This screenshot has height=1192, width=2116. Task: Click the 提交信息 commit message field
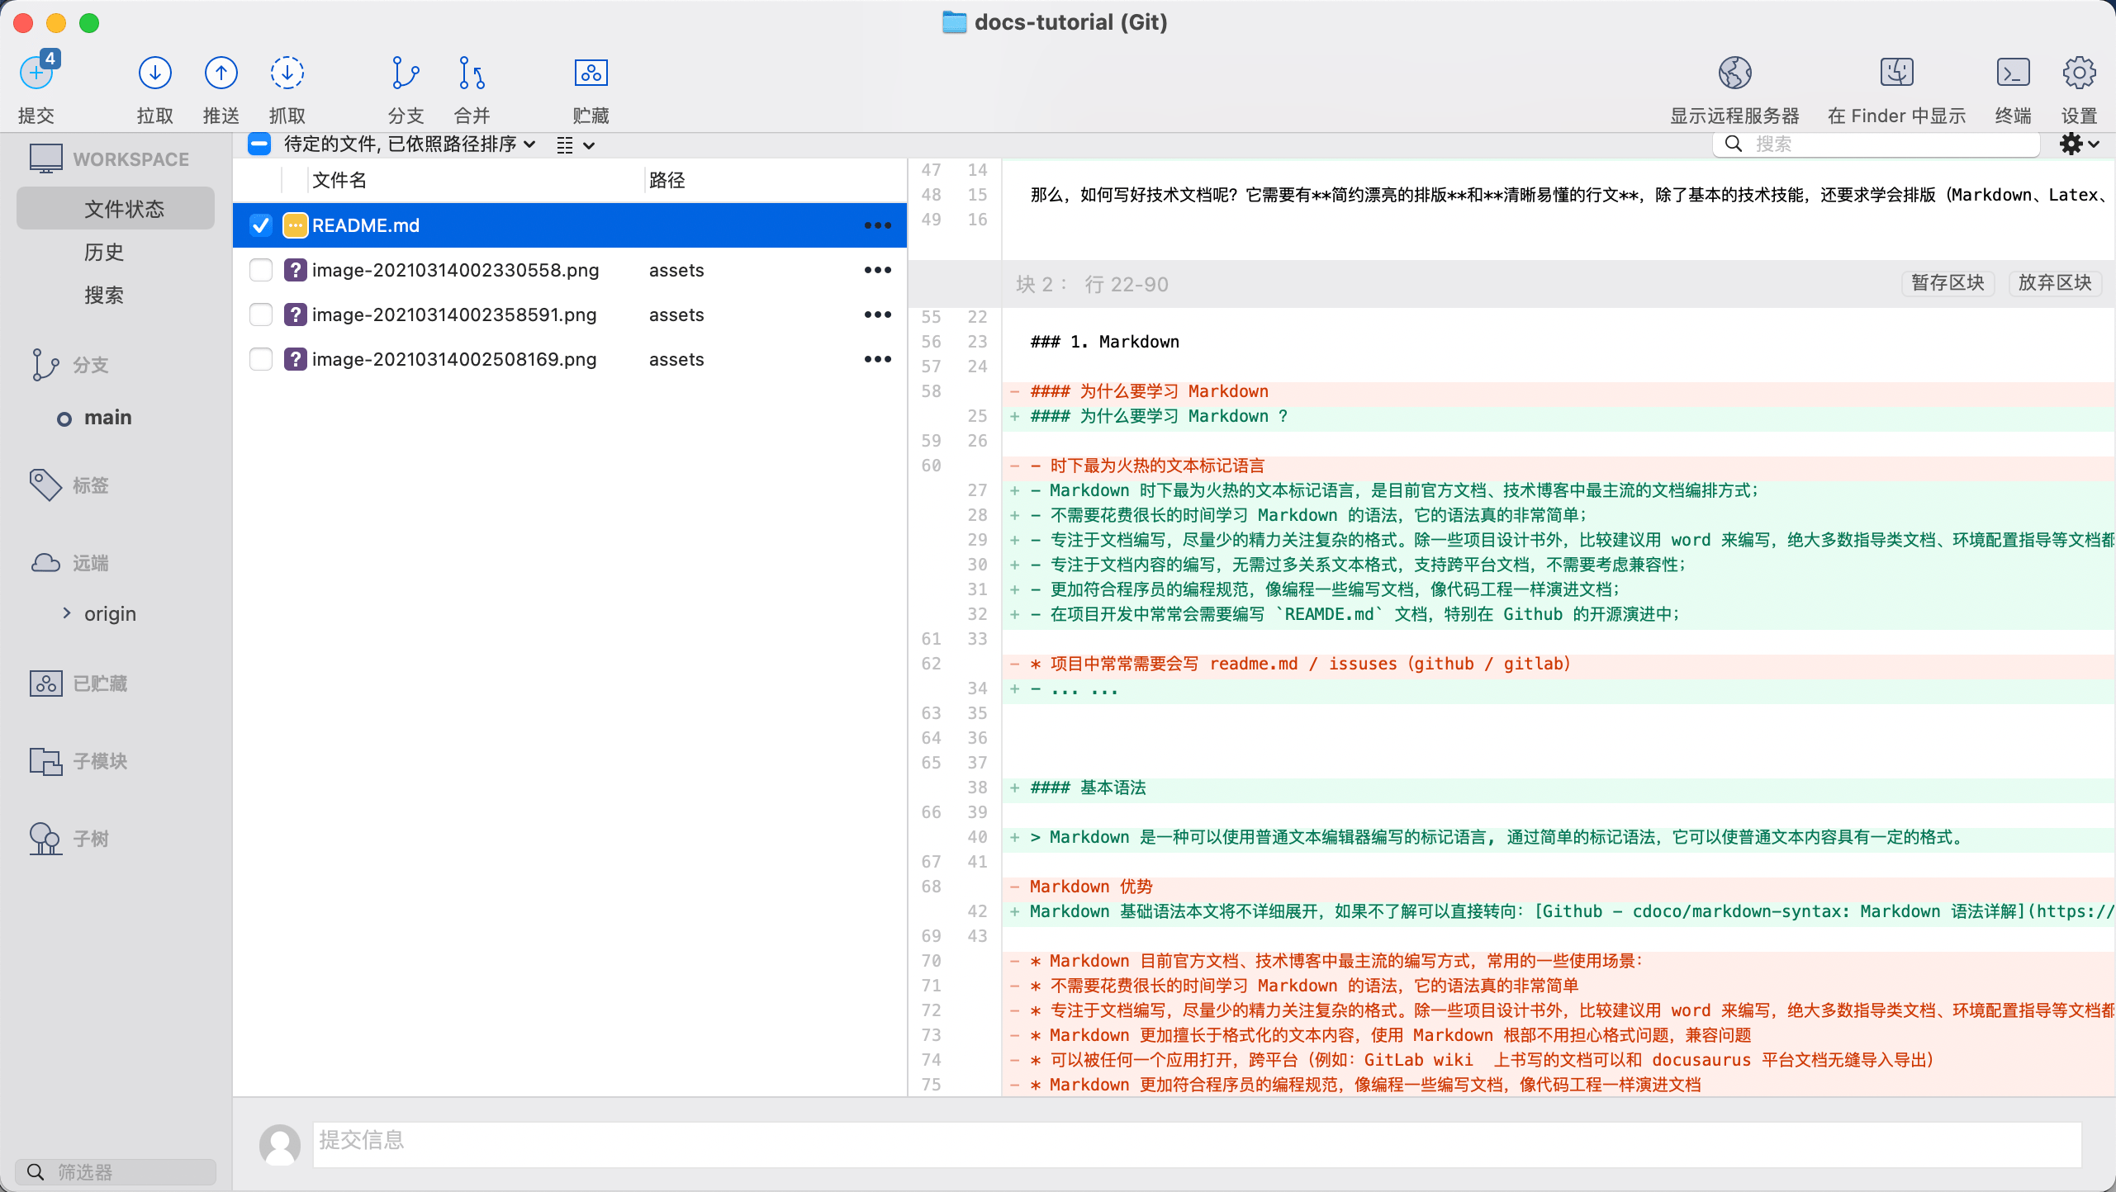point(1196,1143)
